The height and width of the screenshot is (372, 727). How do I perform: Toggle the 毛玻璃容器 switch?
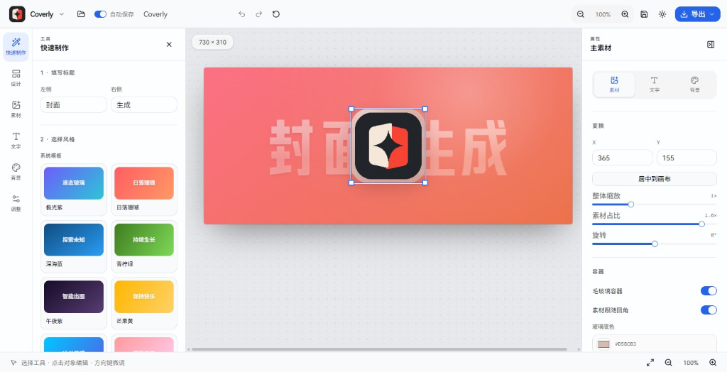(x=709, y=291)
